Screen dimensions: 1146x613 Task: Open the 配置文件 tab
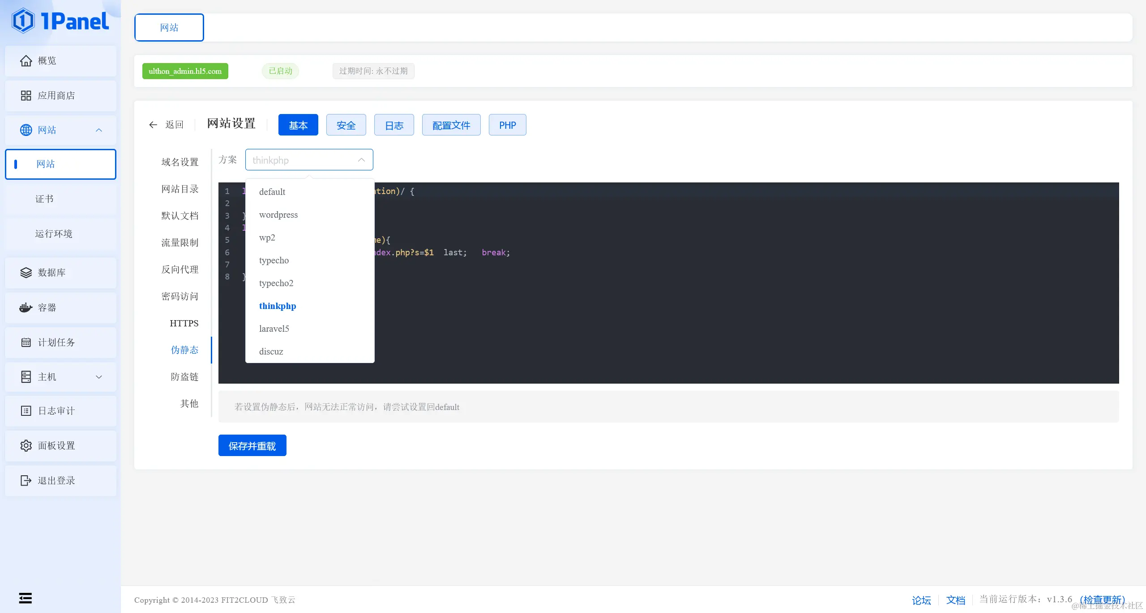[451, 125]
